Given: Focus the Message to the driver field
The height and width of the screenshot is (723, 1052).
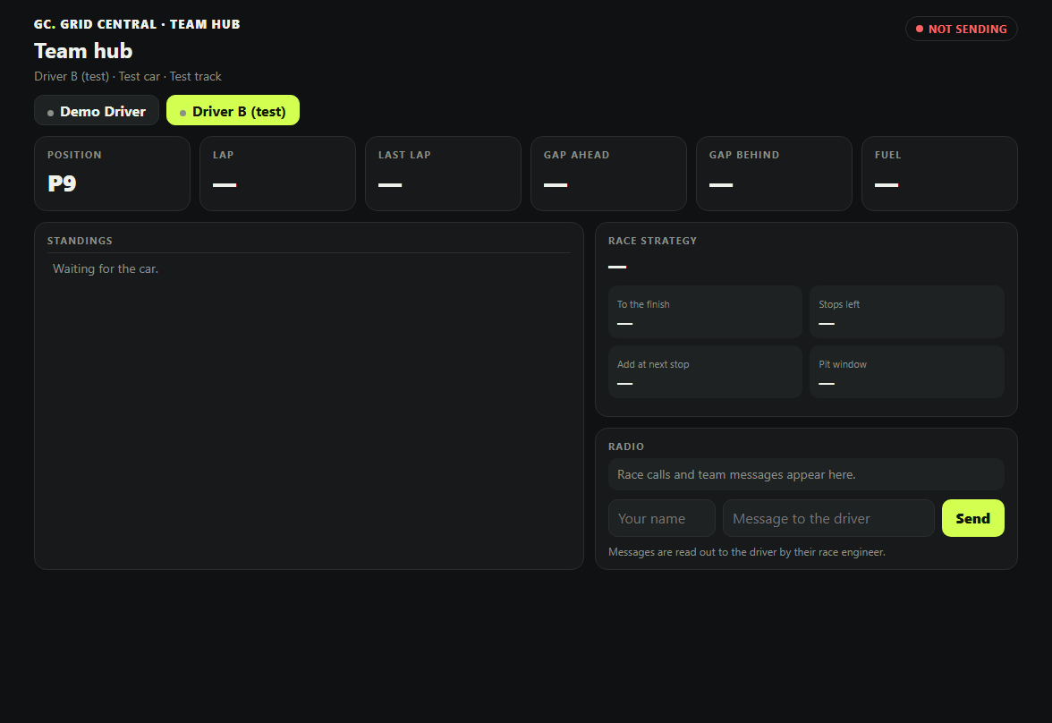Looking at the screenshot, I should click(x=828, y=518).
